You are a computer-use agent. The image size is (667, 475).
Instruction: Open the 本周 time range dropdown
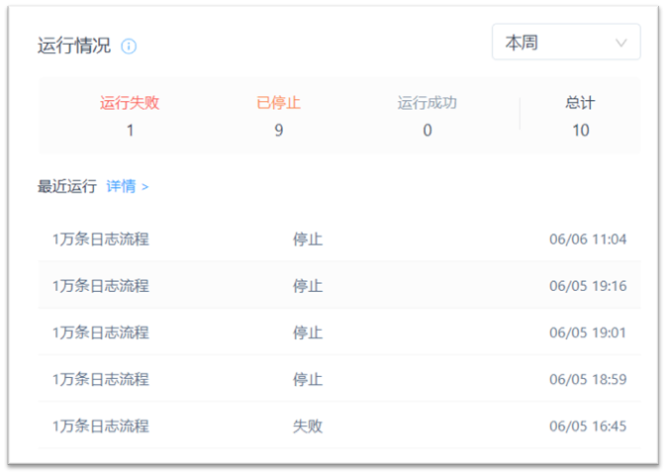565,43
